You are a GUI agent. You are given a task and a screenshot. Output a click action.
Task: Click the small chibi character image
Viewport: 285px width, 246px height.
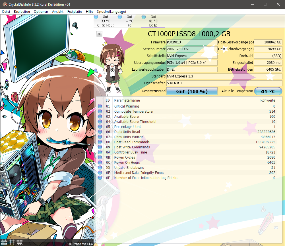tap(112, 68)
